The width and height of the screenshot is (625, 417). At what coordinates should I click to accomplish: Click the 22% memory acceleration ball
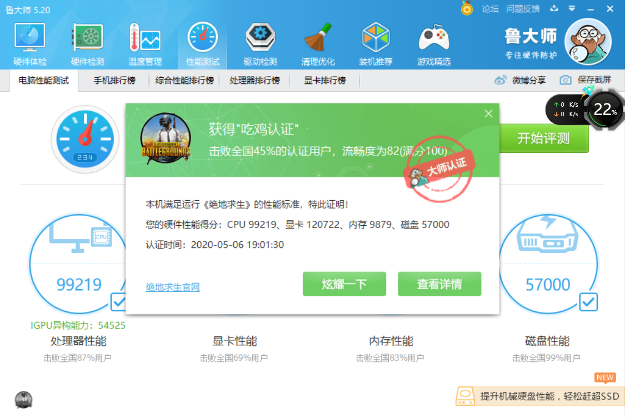pos(605,110)
